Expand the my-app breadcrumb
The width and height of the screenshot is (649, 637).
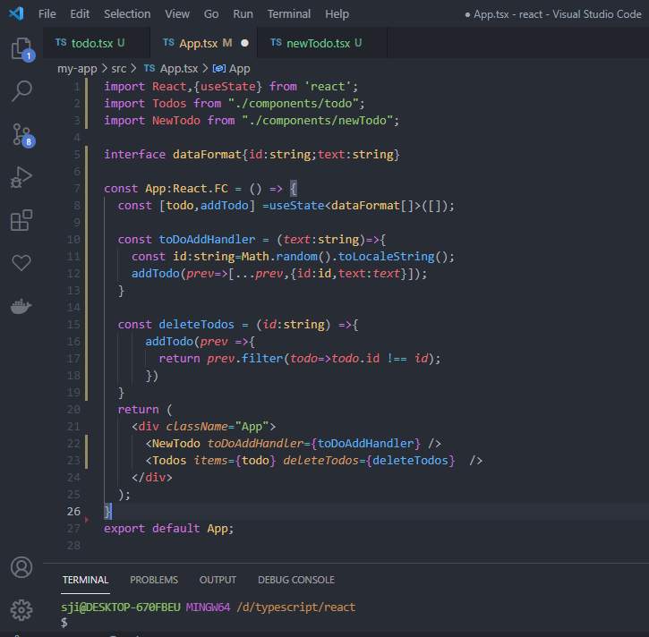[x=77, y=68]
